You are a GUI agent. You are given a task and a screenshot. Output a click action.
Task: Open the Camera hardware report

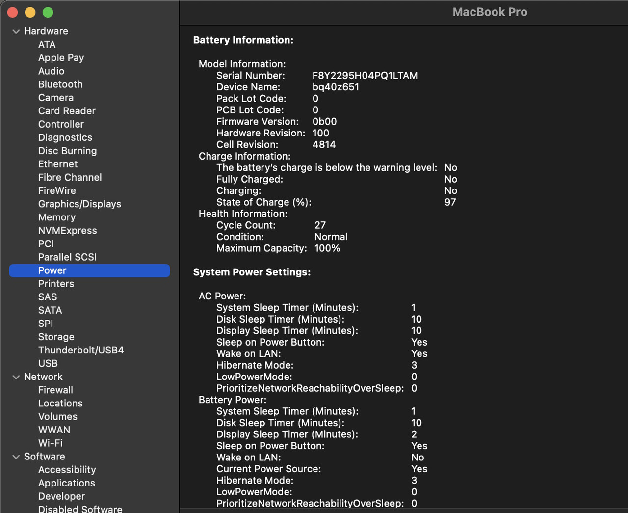click(56, 97)
